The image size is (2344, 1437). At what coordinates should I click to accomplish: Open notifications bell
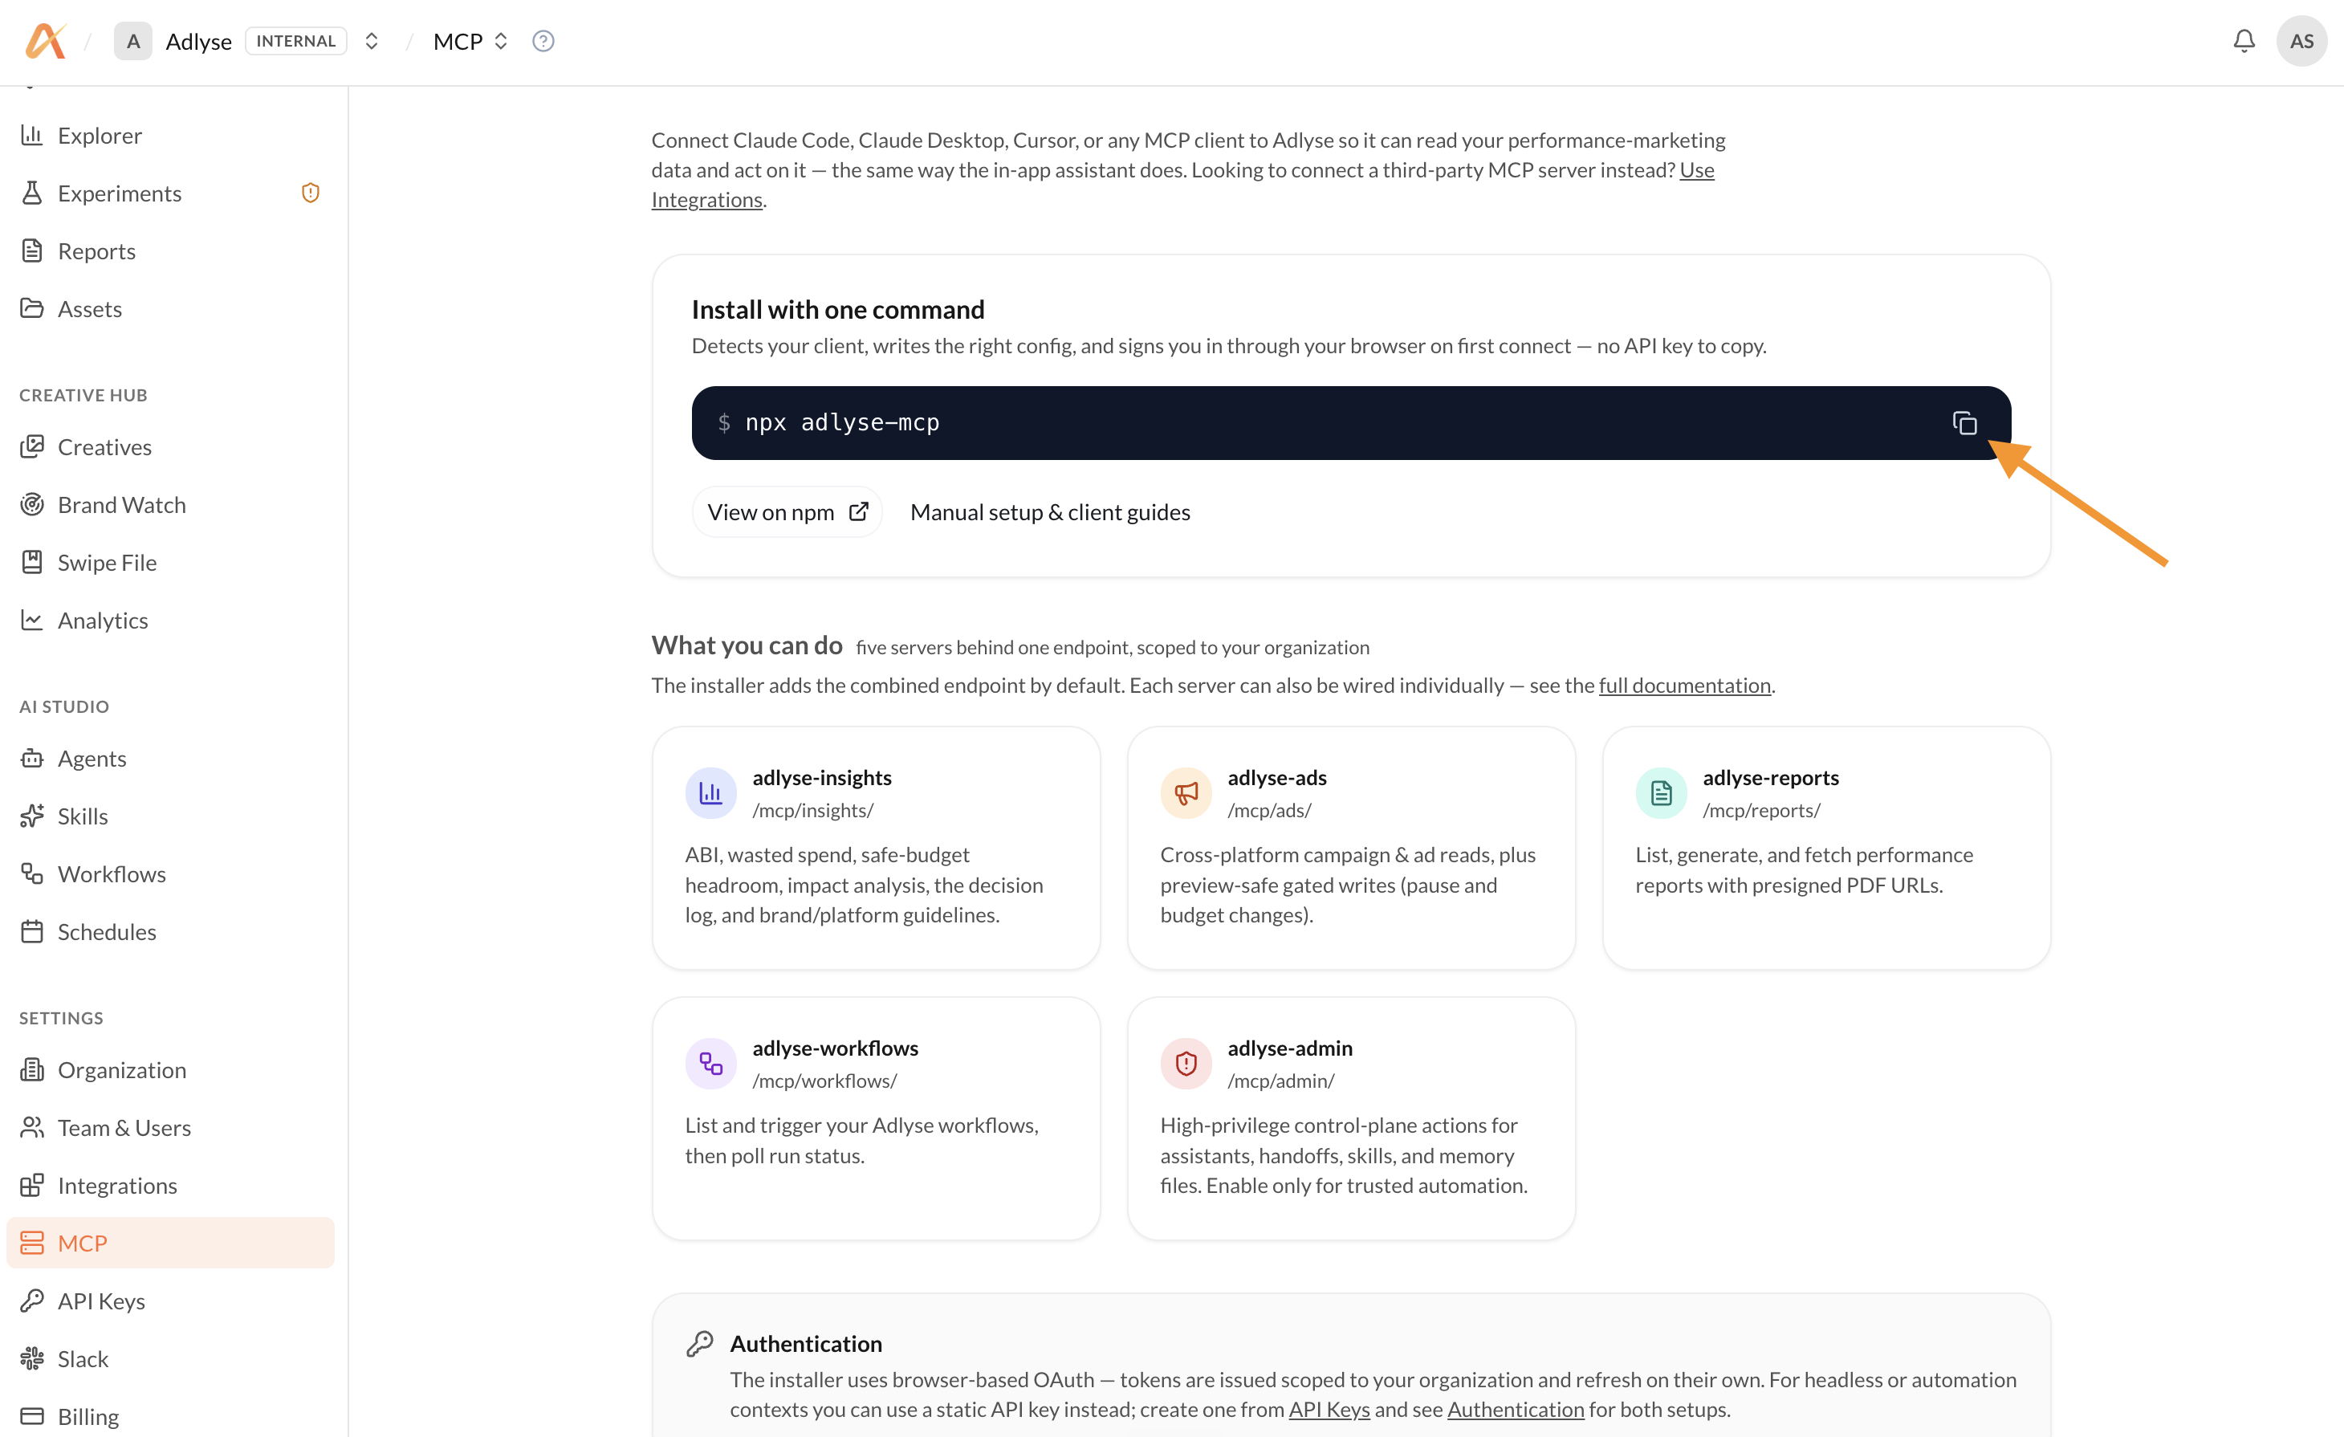(x=2244, y=41)
